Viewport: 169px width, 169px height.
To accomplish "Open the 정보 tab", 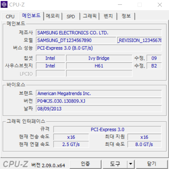I will click(x=126, y=16).
